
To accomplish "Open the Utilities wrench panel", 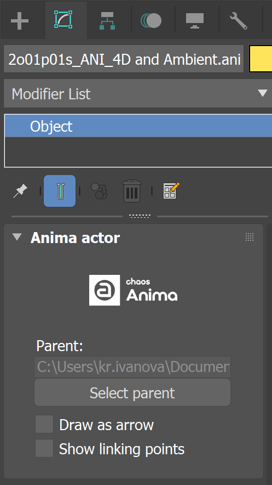I will click(x=239, y=21).
